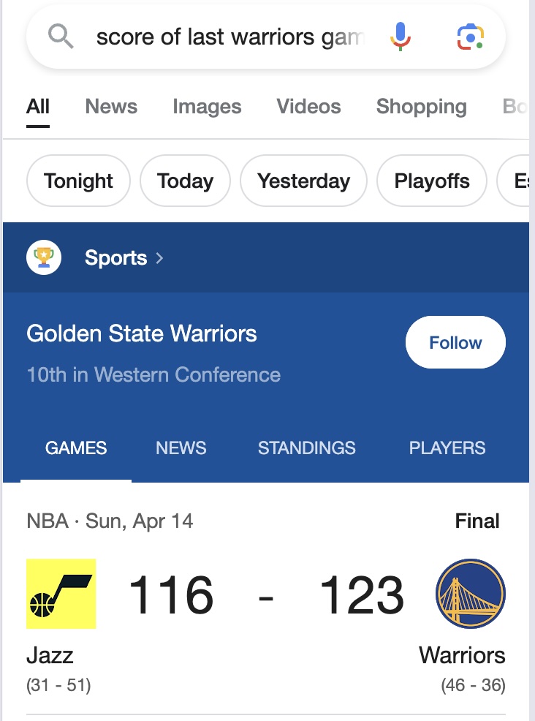Choose the Yesterday filter chip
535x721 pixels.
(x=303, y=181)
